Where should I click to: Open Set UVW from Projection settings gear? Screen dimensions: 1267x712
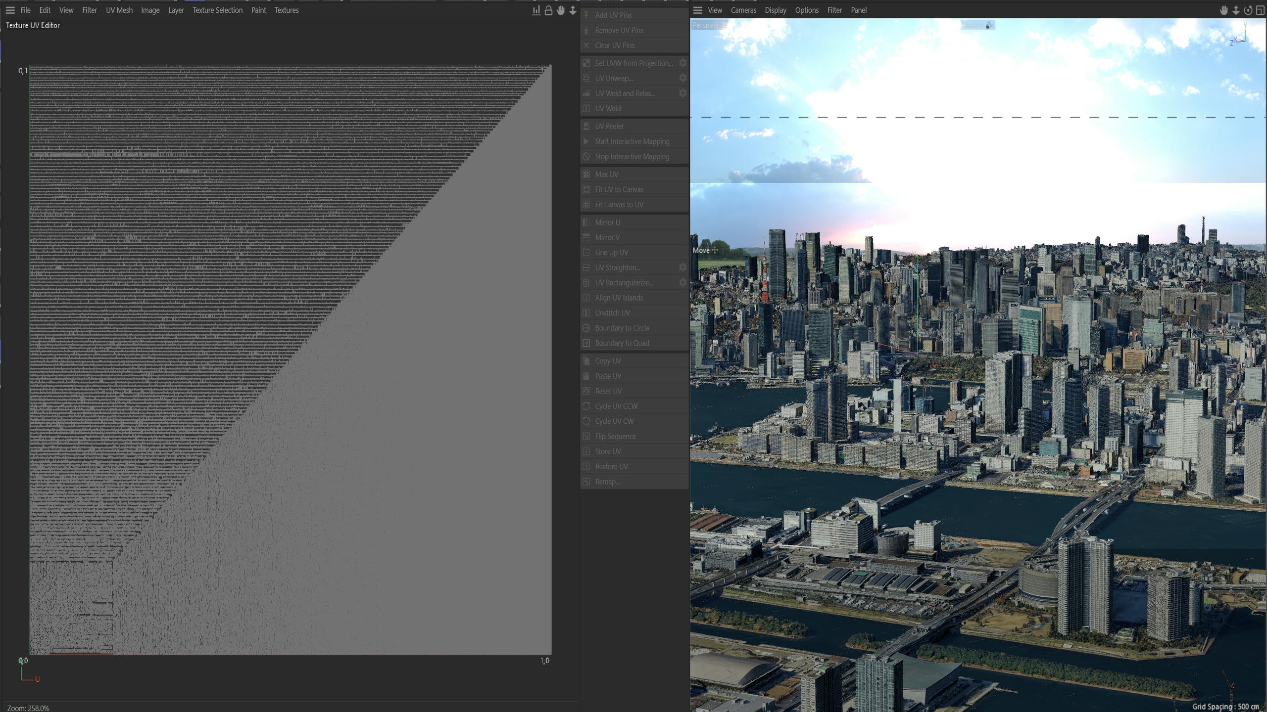coord(682,63)
